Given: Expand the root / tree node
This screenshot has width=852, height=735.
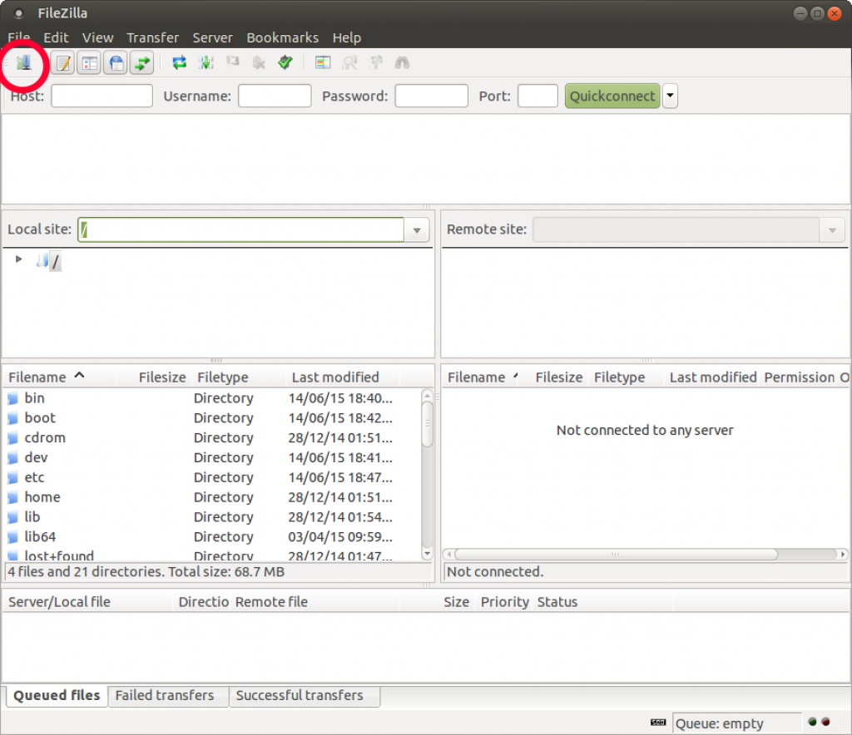Looking at the screenshot, I should point(19,259).
